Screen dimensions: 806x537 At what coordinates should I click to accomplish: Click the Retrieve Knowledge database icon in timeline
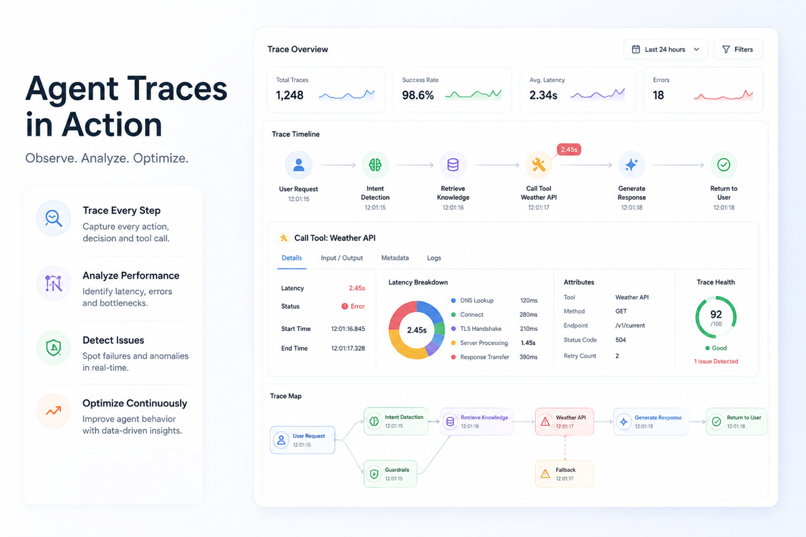[453, 164]
